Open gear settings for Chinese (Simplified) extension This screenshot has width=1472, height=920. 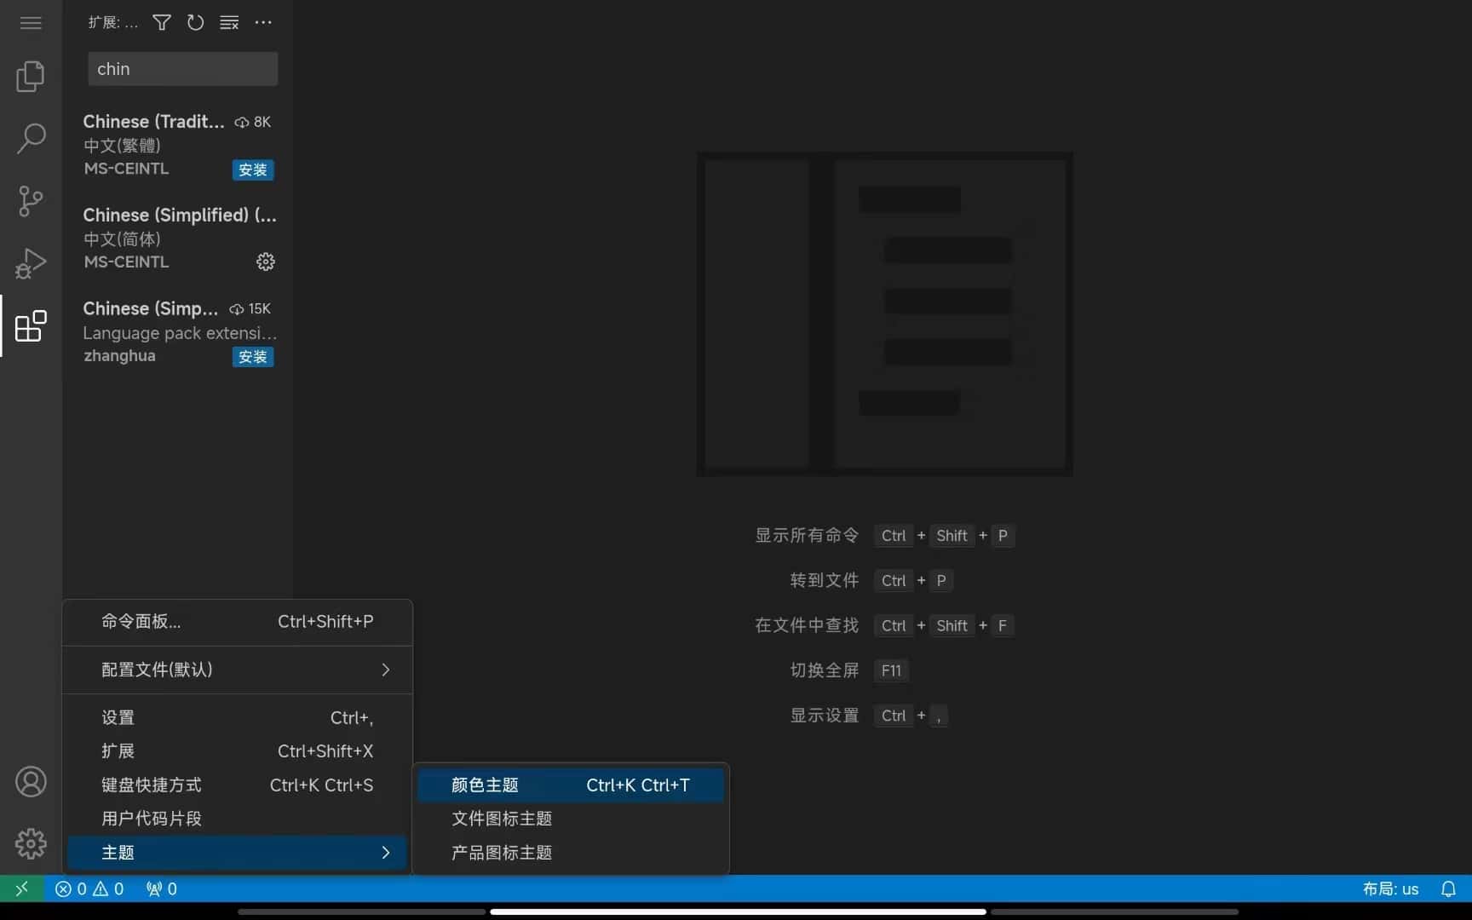266,262
